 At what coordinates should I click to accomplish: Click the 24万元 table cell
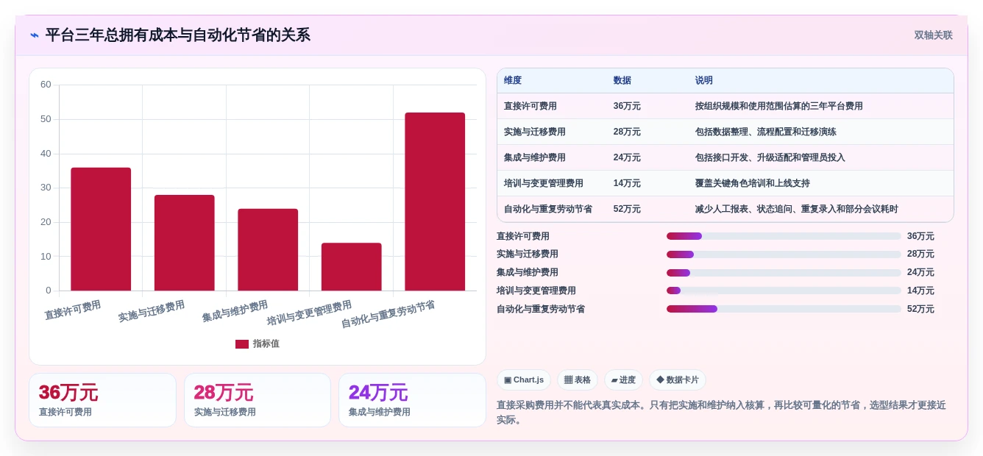click(627, 157)
